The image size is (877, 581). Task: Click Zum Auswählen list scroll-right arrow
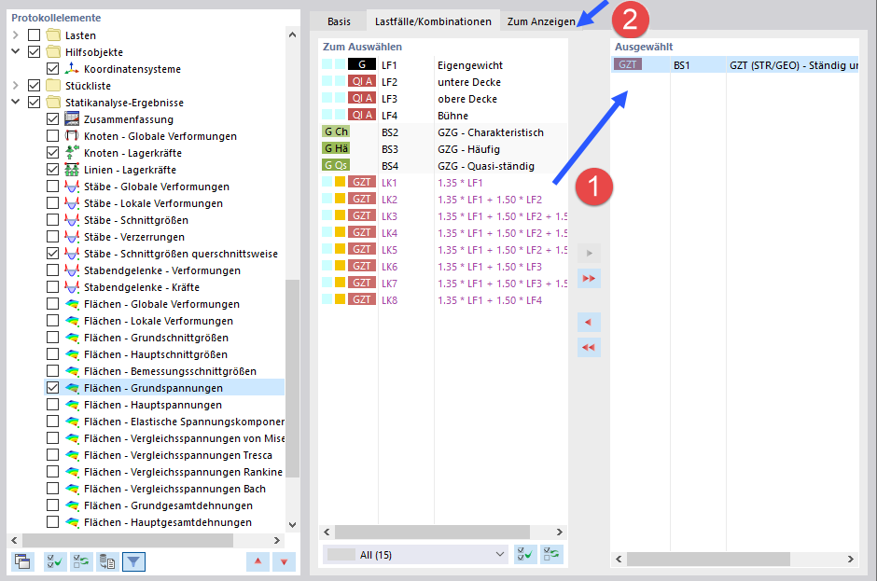pyautogui.click(x=559, y=532)
